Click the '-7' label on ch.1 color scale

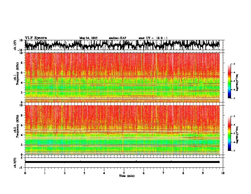(x=234, y=98)
